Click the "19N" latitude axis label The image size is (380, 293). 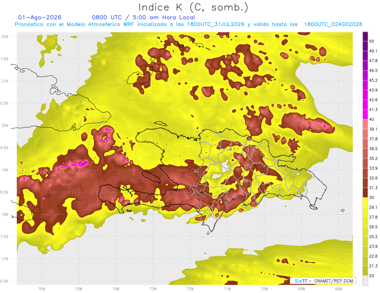click(4, 170)
